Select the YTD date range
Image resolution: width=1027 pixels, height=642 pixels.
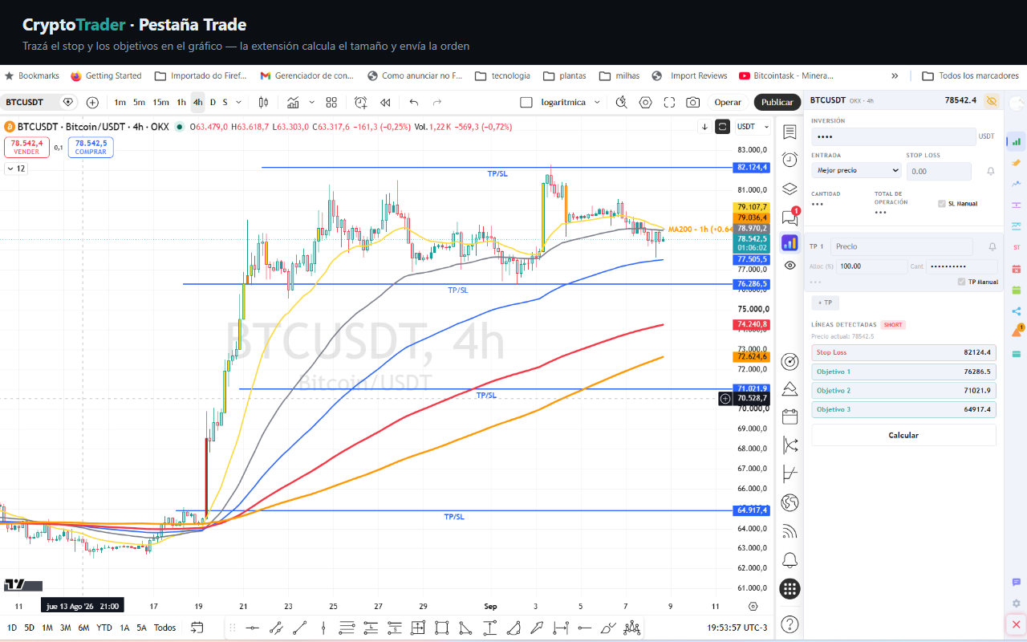[x=104, y=628]
